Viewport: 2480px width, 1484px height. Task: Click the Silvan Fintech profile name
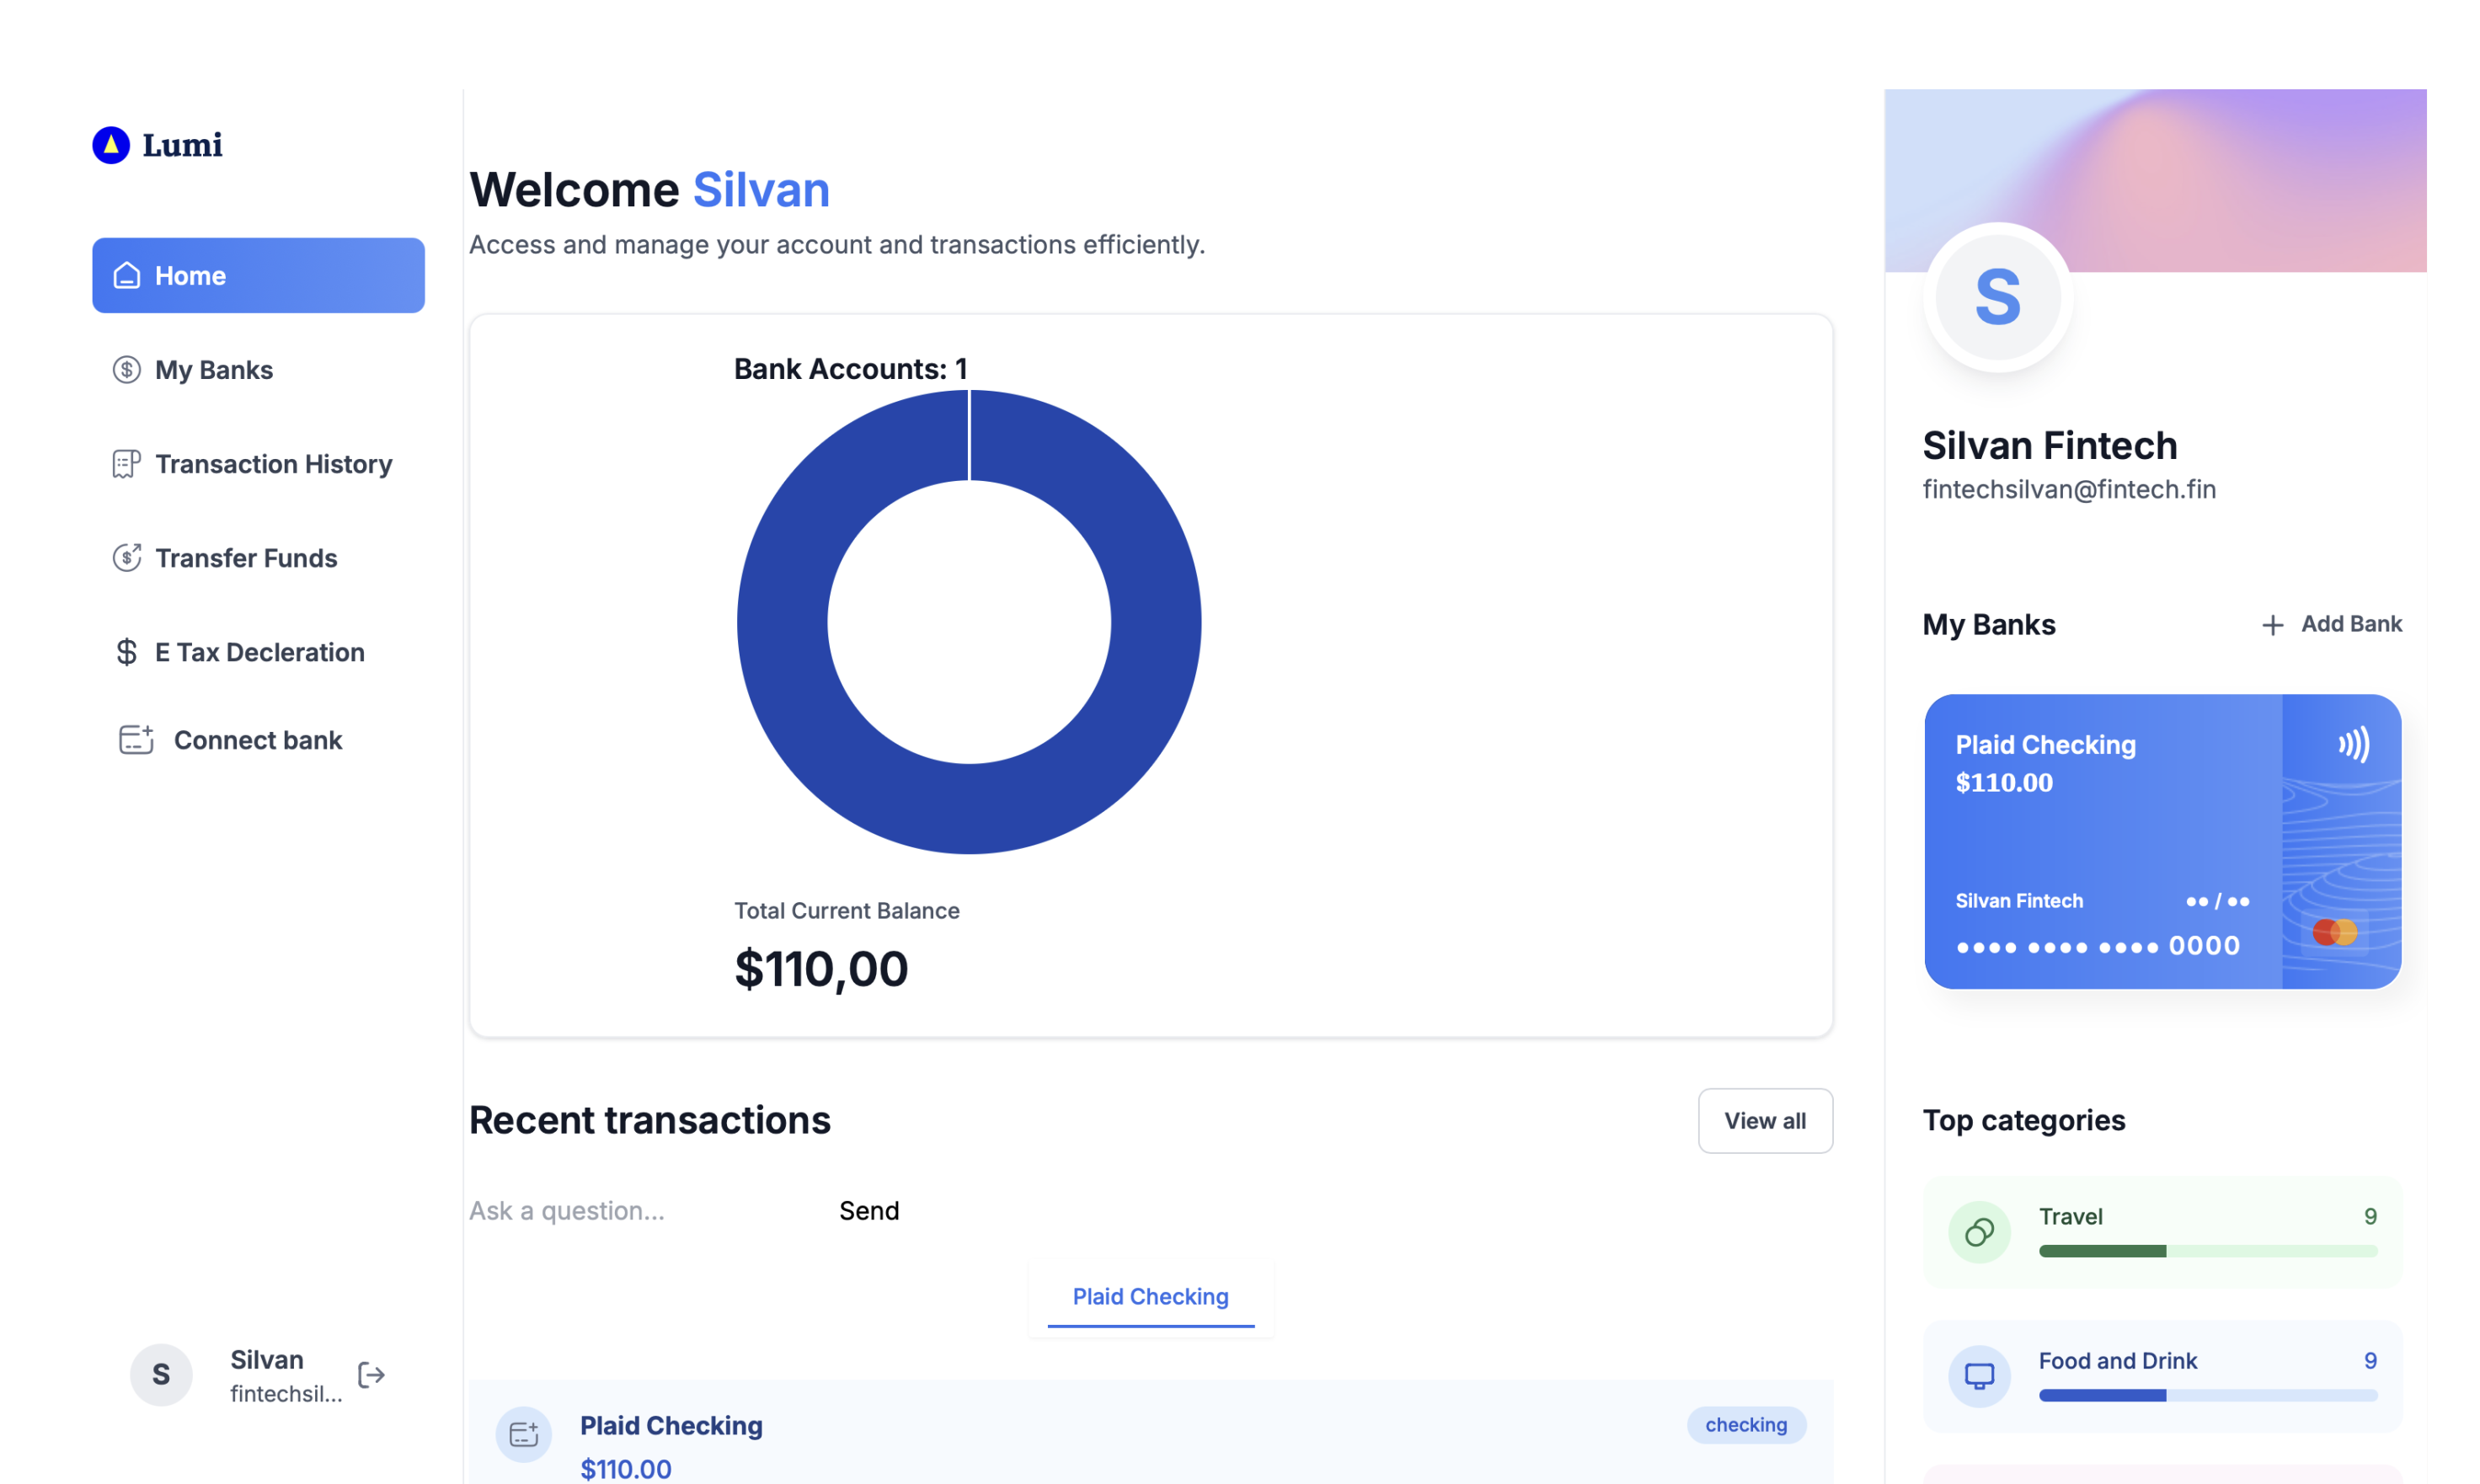pos(2050,446)
